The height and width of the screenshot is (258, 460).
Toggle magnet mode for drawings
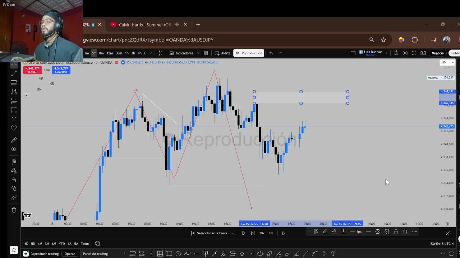tap(14, 162)
